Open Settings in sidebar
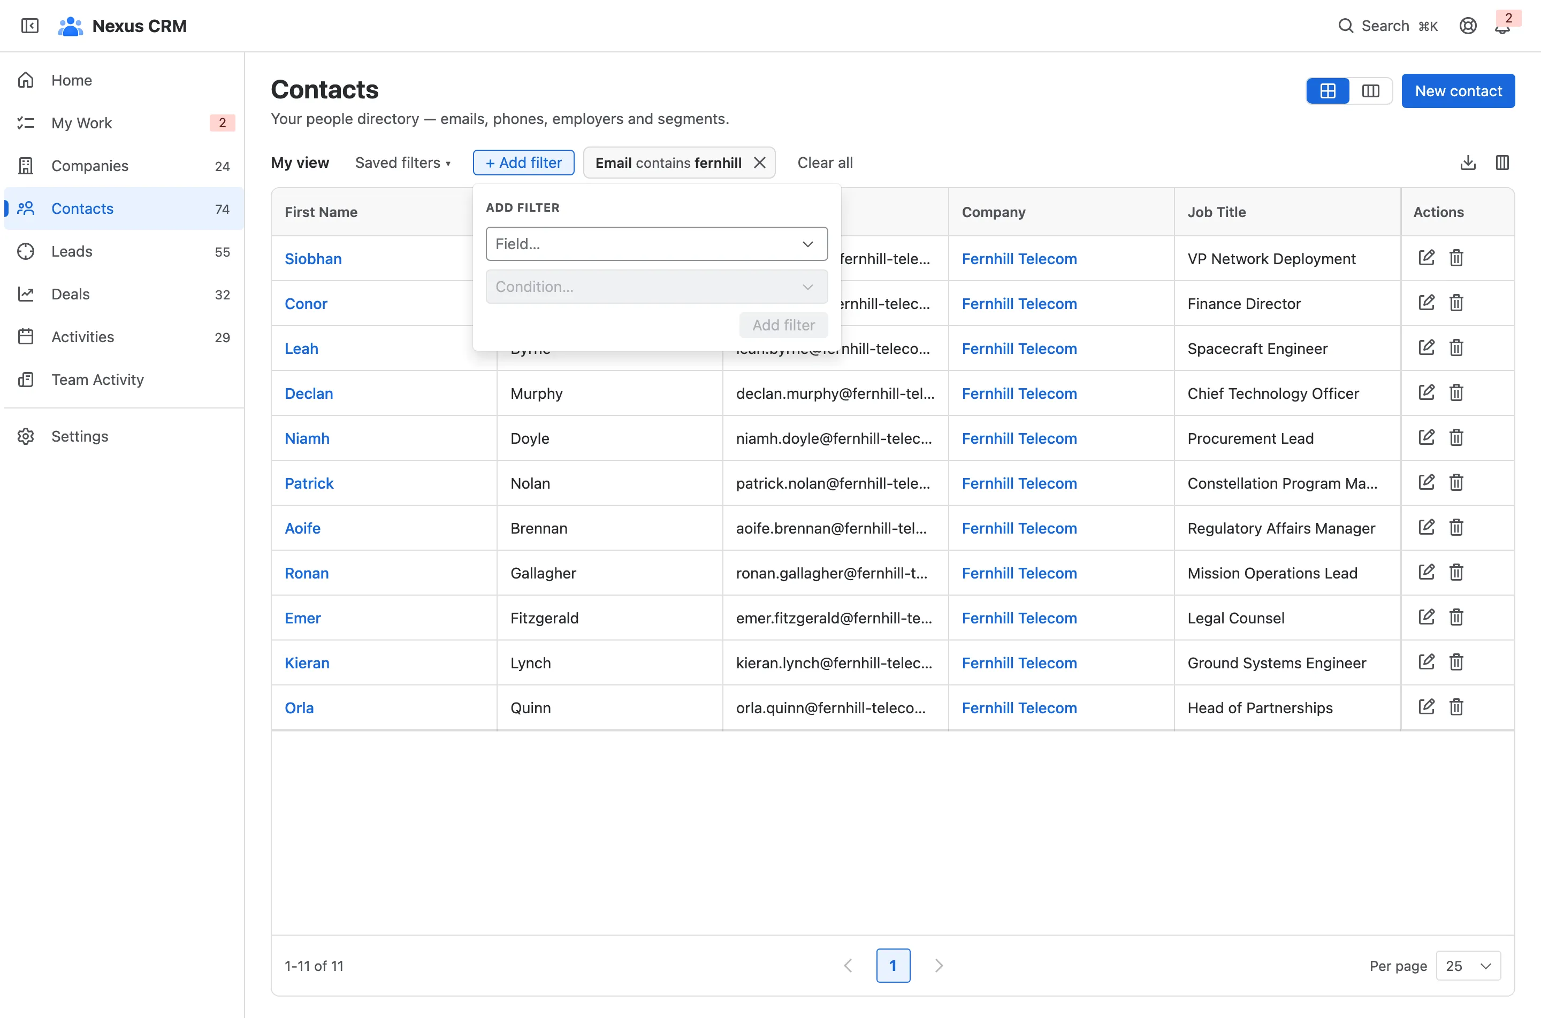 point(124,436)
